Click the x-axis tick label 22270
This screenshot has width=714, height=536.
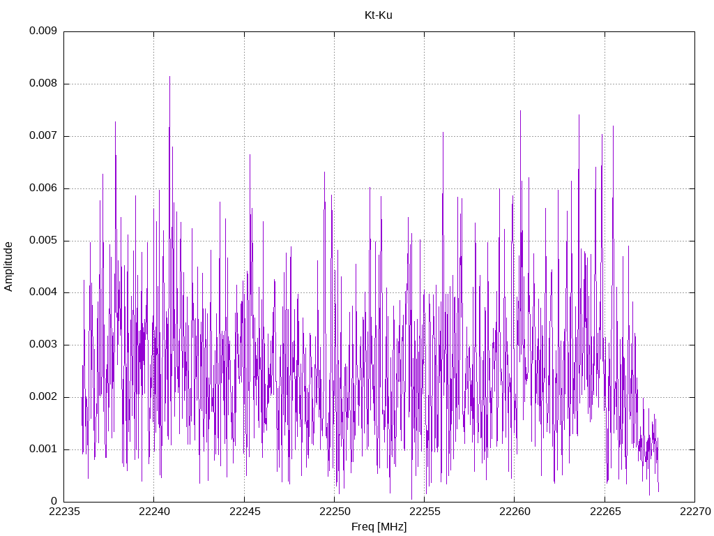(695, 512)
